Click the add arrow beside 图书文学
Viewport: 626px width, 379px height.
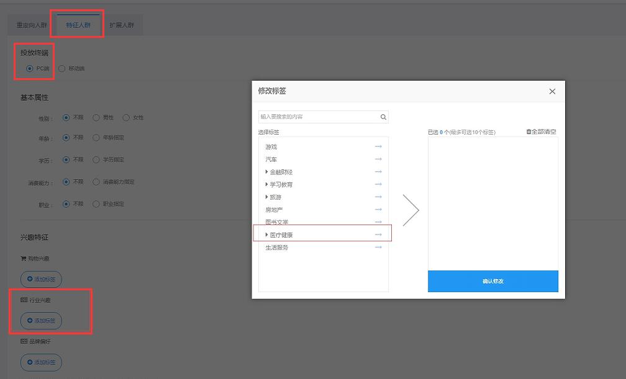click(378, 222)
